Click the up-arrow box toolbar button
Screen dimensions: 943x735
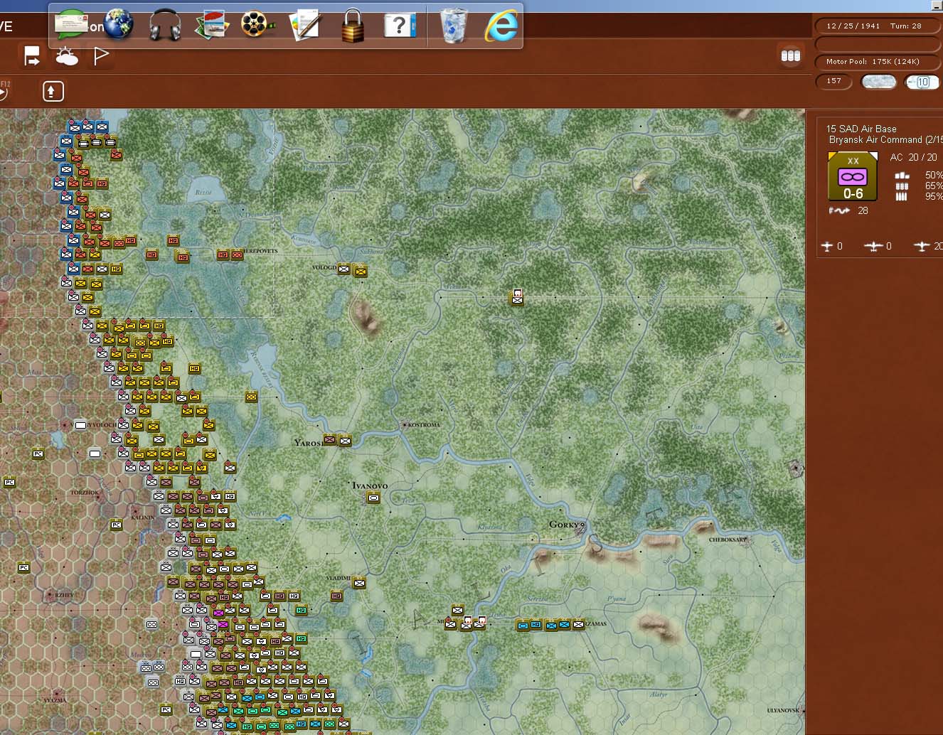[53, 91]
